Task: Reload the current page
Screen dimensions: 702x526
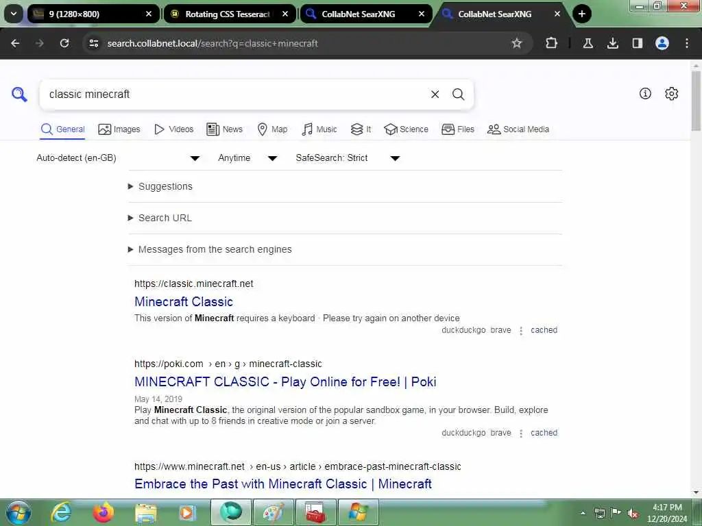Action: click(64, 43)
